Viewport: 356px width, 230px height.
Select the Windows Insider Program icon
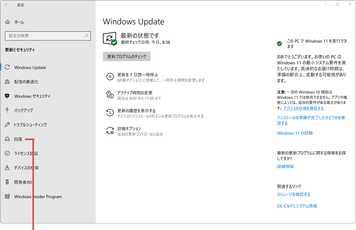click(7, 196)
